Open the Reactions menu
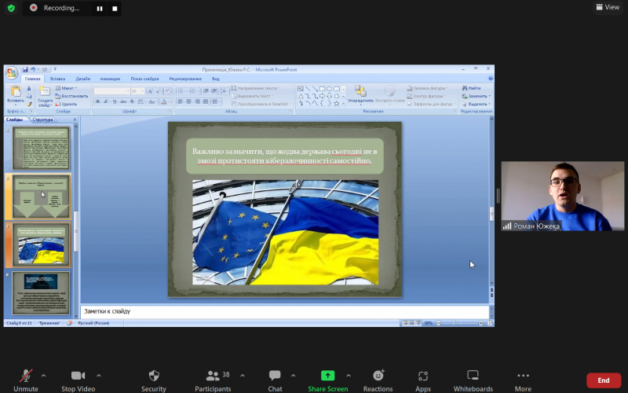The image size is (628, 393). (x=378, y=380)
